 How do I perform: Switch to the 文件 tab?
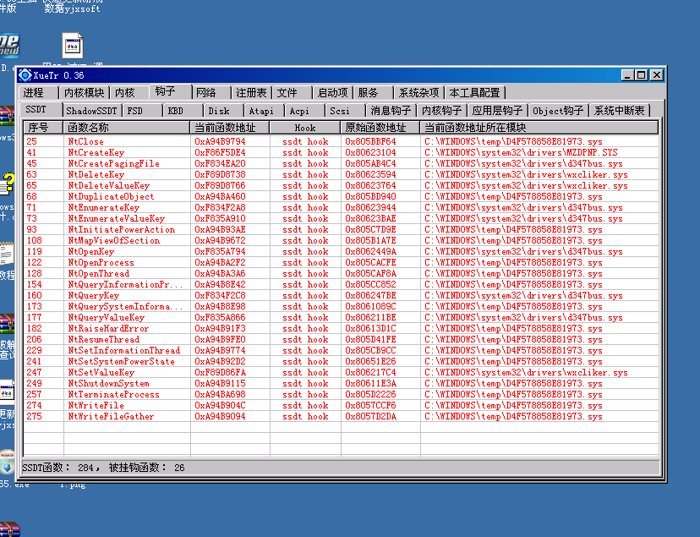coord(292,92)
